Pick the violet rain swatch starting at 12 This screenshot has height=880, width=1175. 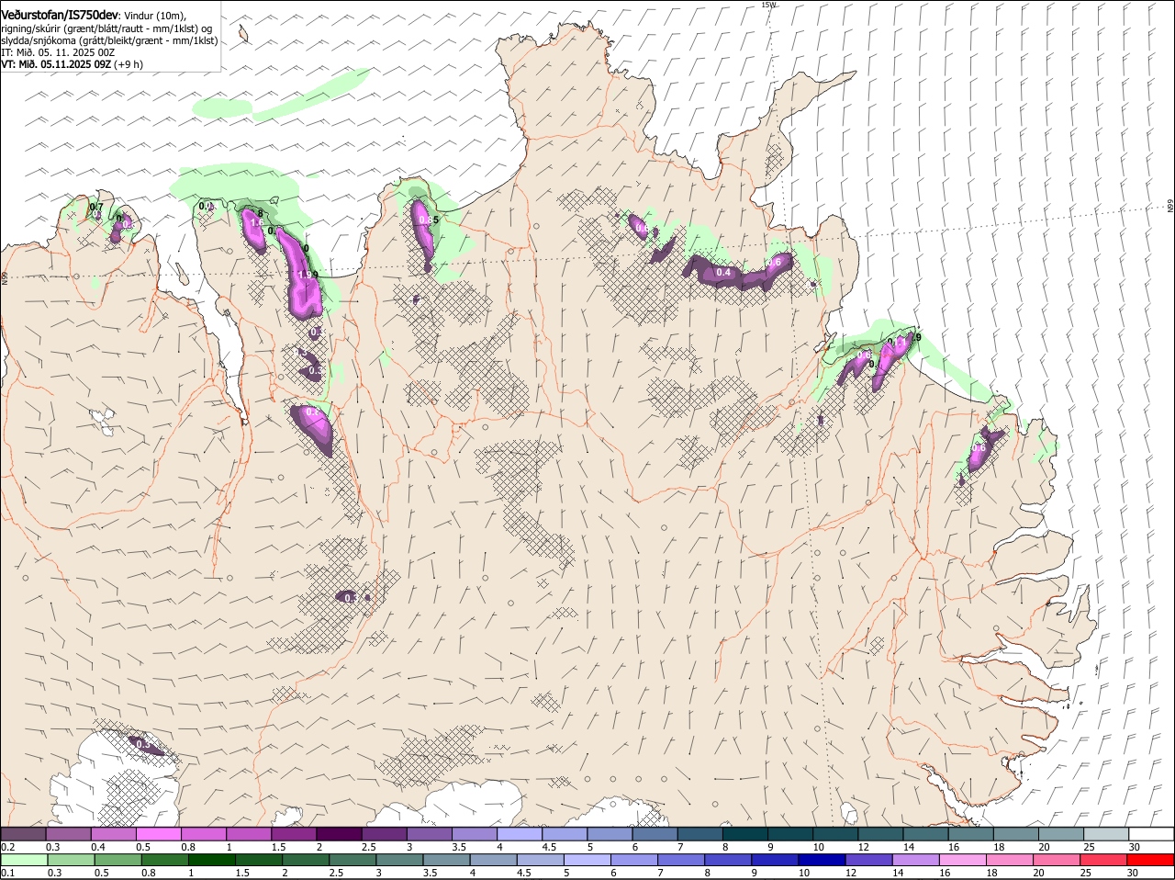(x=869, y=860)
